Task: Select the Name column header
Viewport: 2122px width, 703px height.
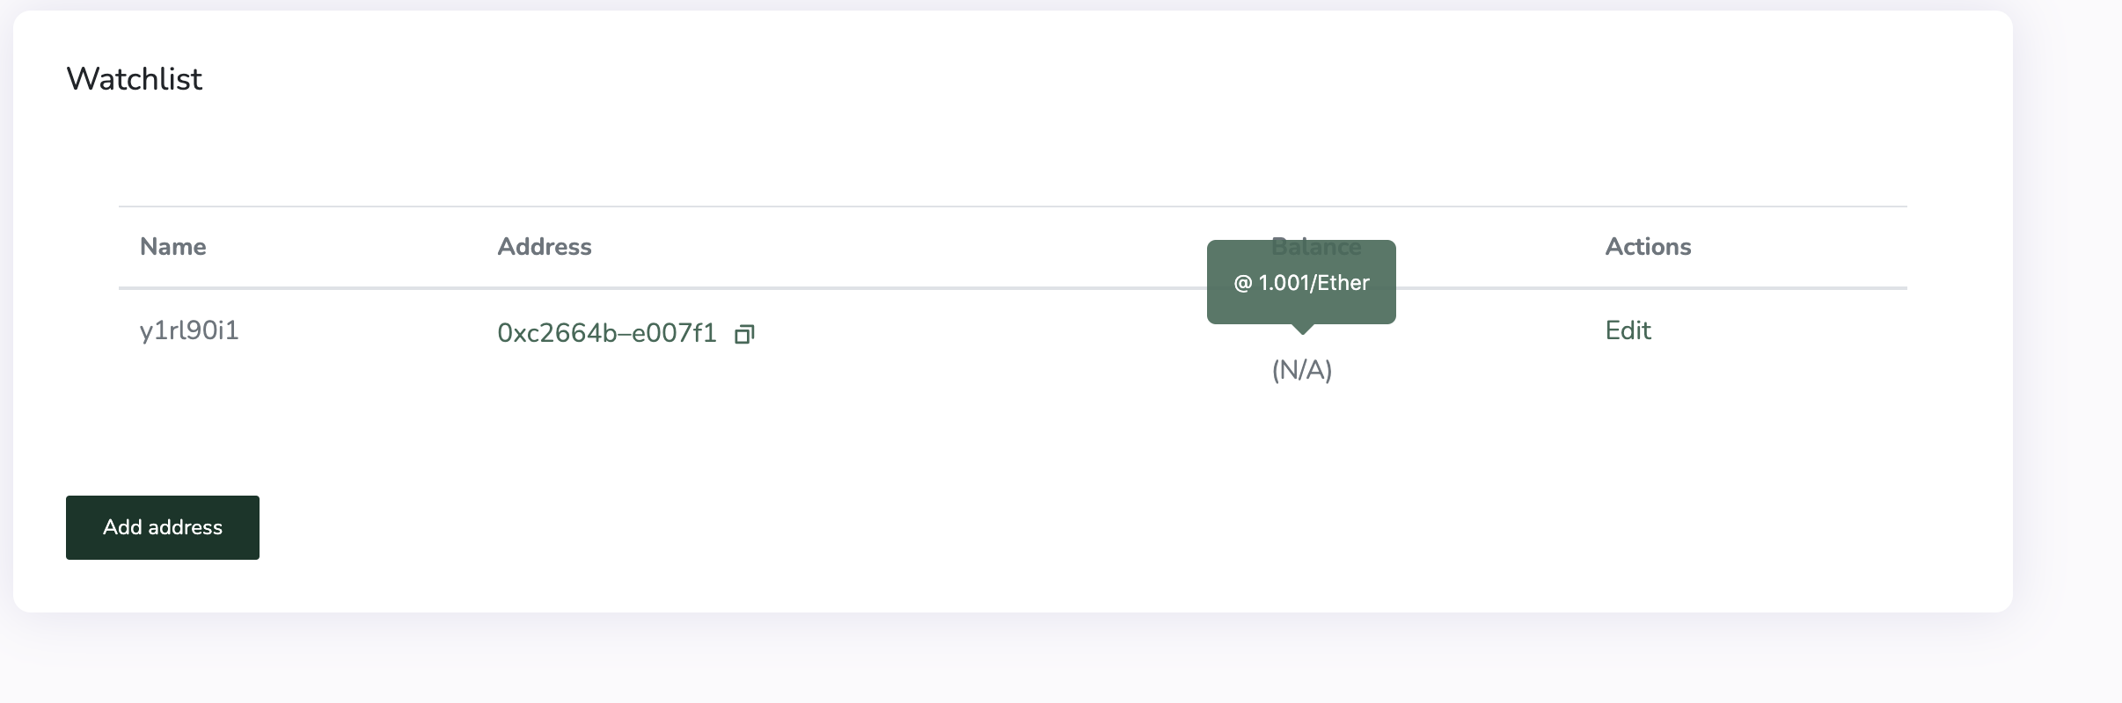Action: point(172,247)
